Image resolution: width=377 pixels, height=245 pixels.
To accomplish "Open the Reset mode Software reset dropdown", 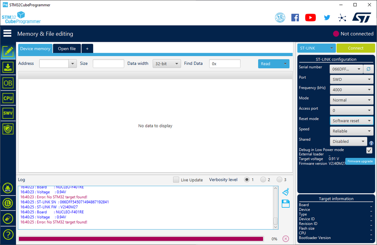I will coord(351,121).
